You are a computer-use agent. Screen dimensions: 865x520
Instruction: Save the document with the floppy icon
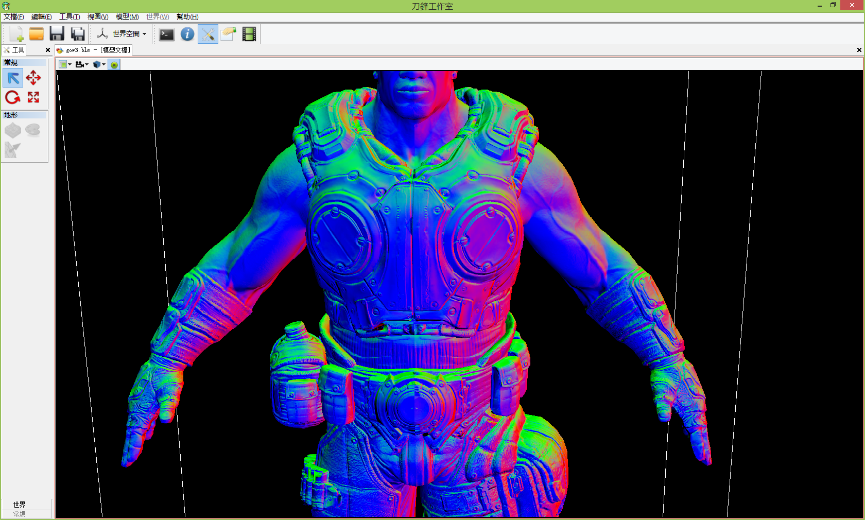point(57,34)
